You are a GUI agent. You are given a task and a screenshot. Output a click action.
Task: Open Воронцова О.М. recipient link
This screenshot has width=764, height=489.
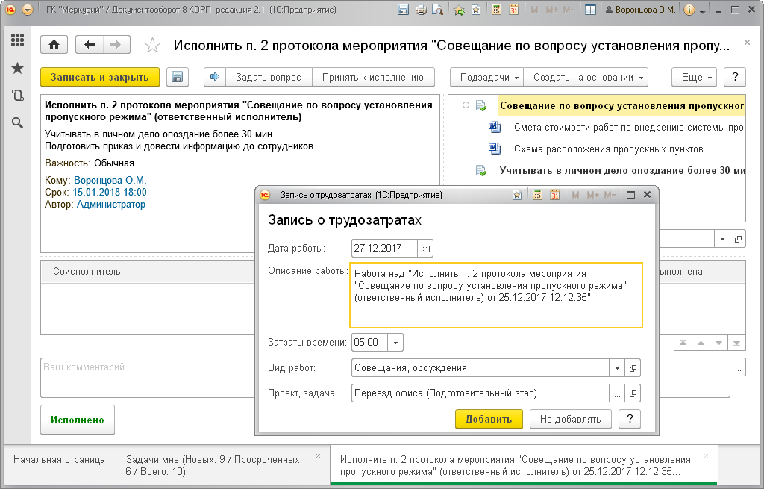pyautogui.click(x=110, y=181)
